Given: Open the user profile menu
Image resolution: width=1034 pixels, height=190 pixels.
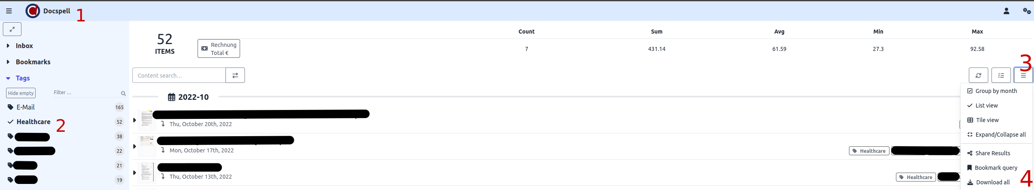Looking at the screenshot, I should [x=1006, y=11].
